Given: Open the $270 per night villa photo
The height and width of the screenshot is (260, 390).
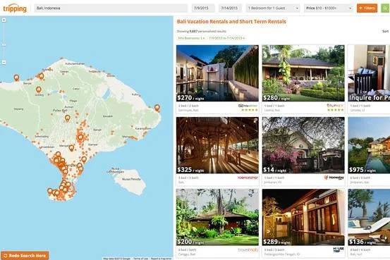Looking at the screenshot, I should click(217, 73).
